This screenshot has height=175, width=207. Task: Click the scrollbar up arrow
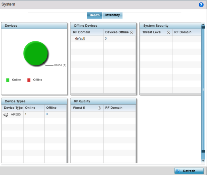pyautogui.click(x=203, y=24)
